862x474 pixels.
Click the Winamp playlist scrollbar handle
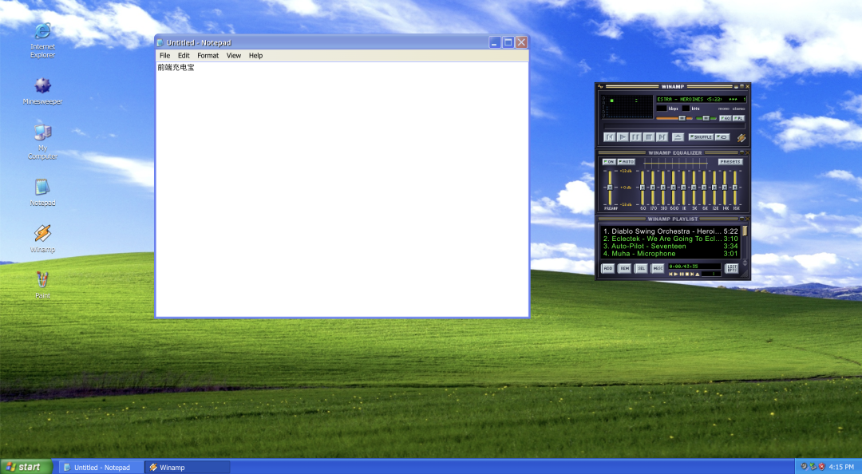coord(745,231)
